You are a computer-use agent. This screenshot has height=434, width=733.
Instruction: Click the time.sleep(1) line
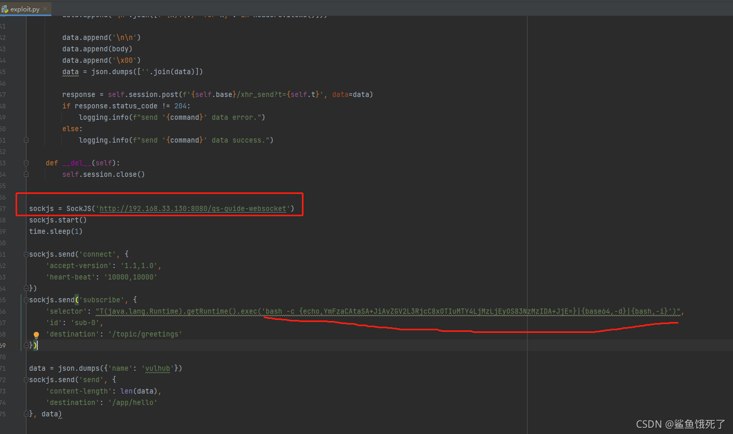56,231
